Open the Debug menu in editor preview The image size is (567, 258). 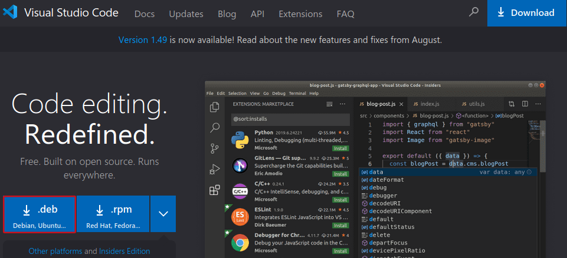tap(279, 93)
